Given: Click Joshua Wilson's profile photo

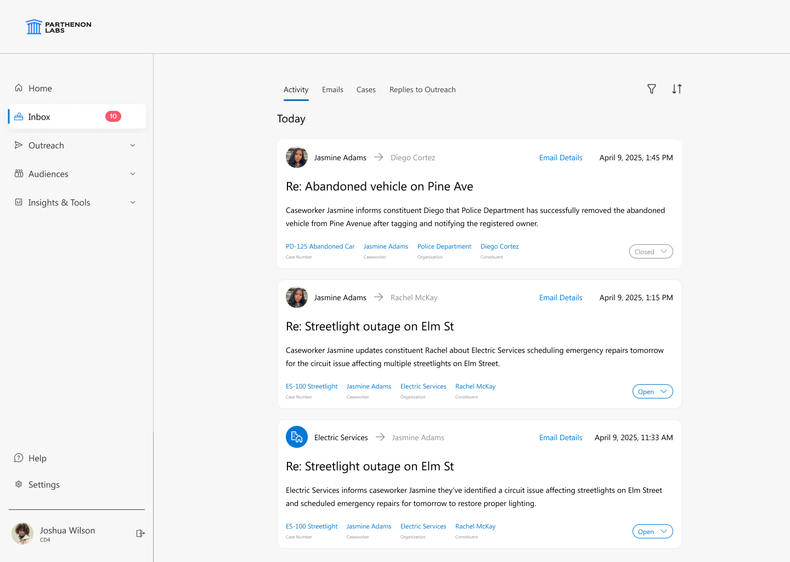Looking at the screenshot, I should coord(22,533).
